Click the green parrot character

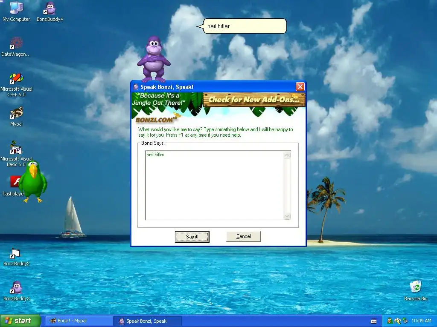tap(33, 181)
